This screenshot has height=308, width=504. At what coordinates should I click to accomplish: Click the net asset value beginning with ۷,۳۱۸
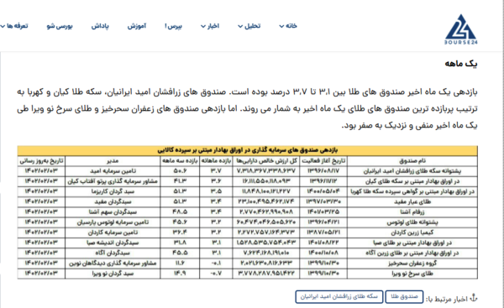pos(266,171)
